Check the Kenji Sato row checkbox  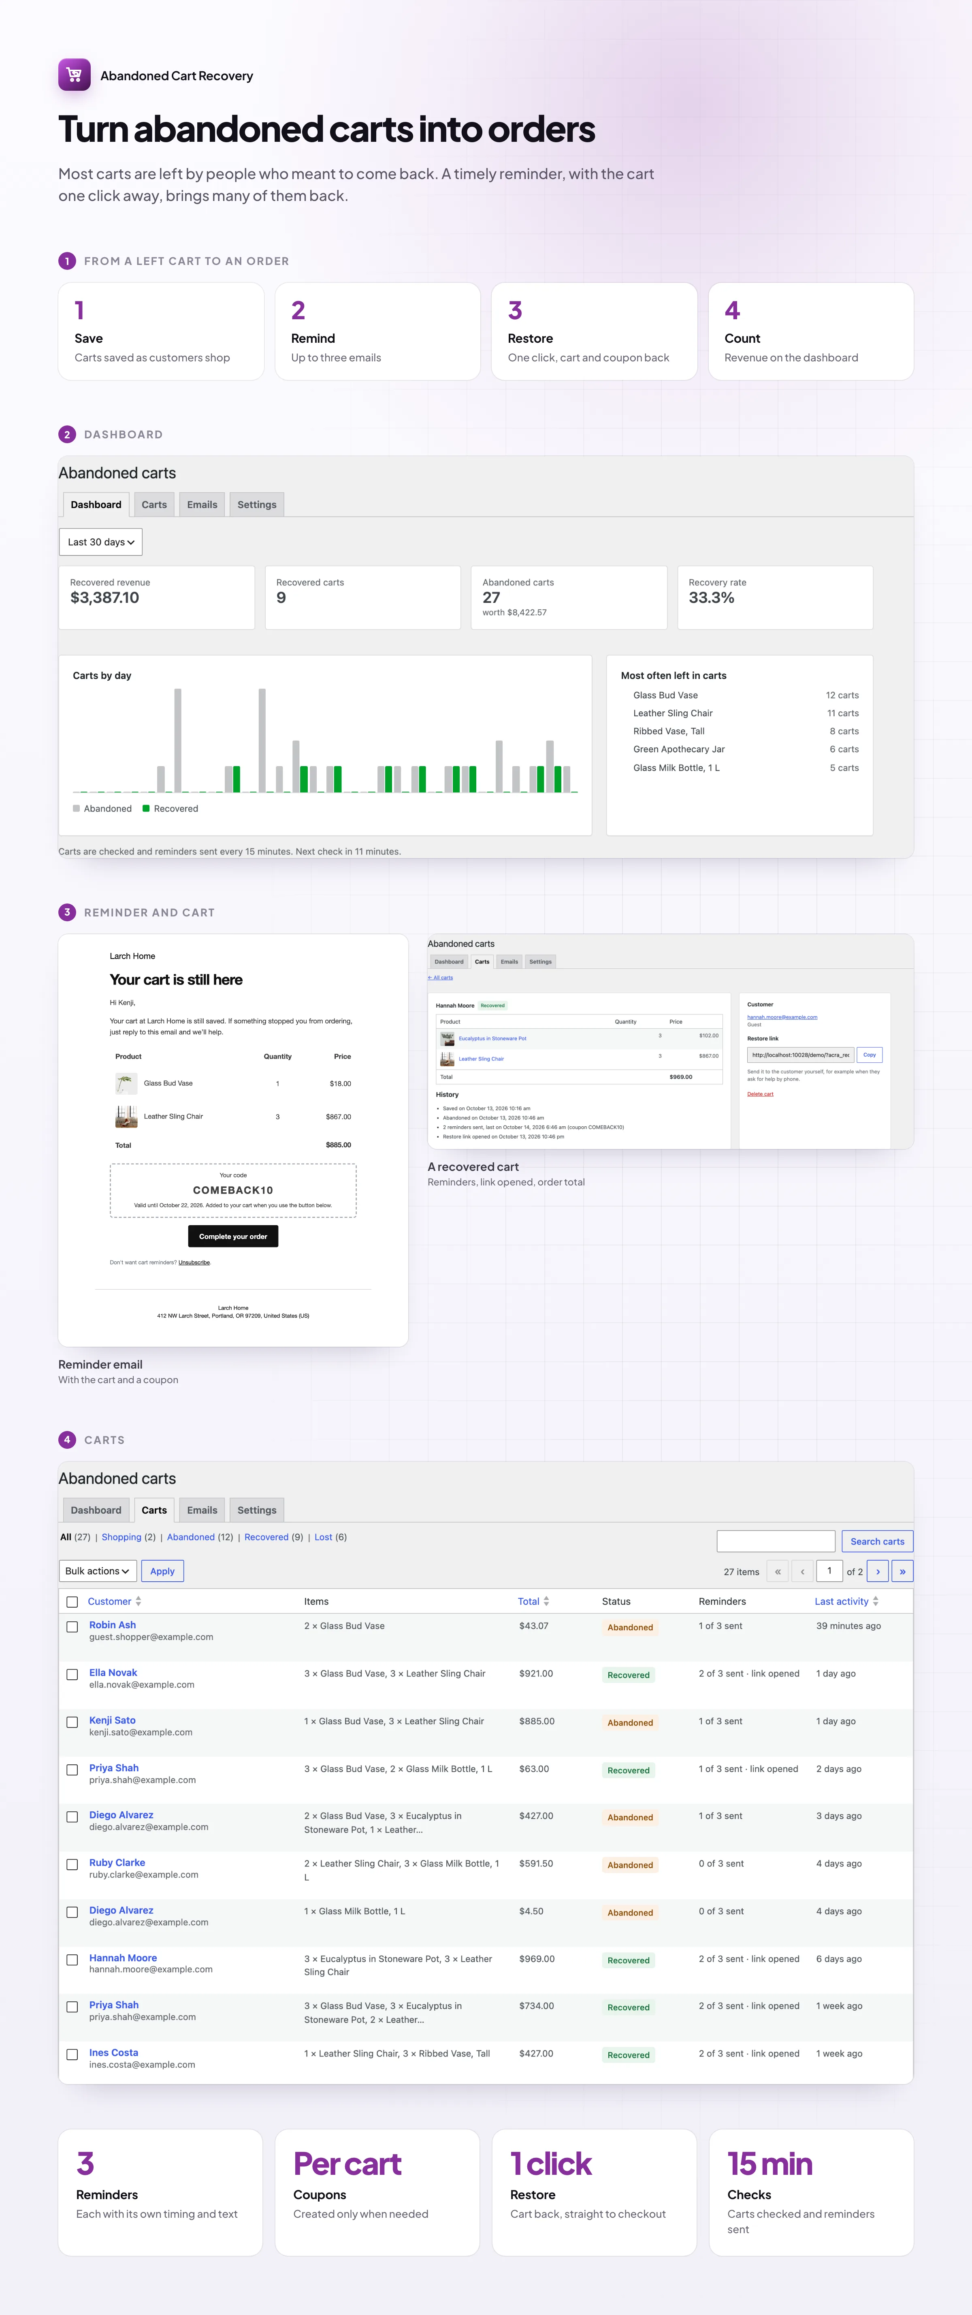pos(72,1722)
